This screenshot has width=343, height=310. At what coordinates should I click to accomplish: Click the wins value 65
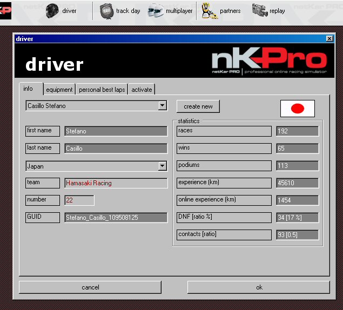298,149
